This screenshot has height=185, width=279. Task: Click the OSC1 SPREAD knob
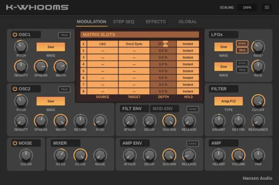(x=41, y=66)
